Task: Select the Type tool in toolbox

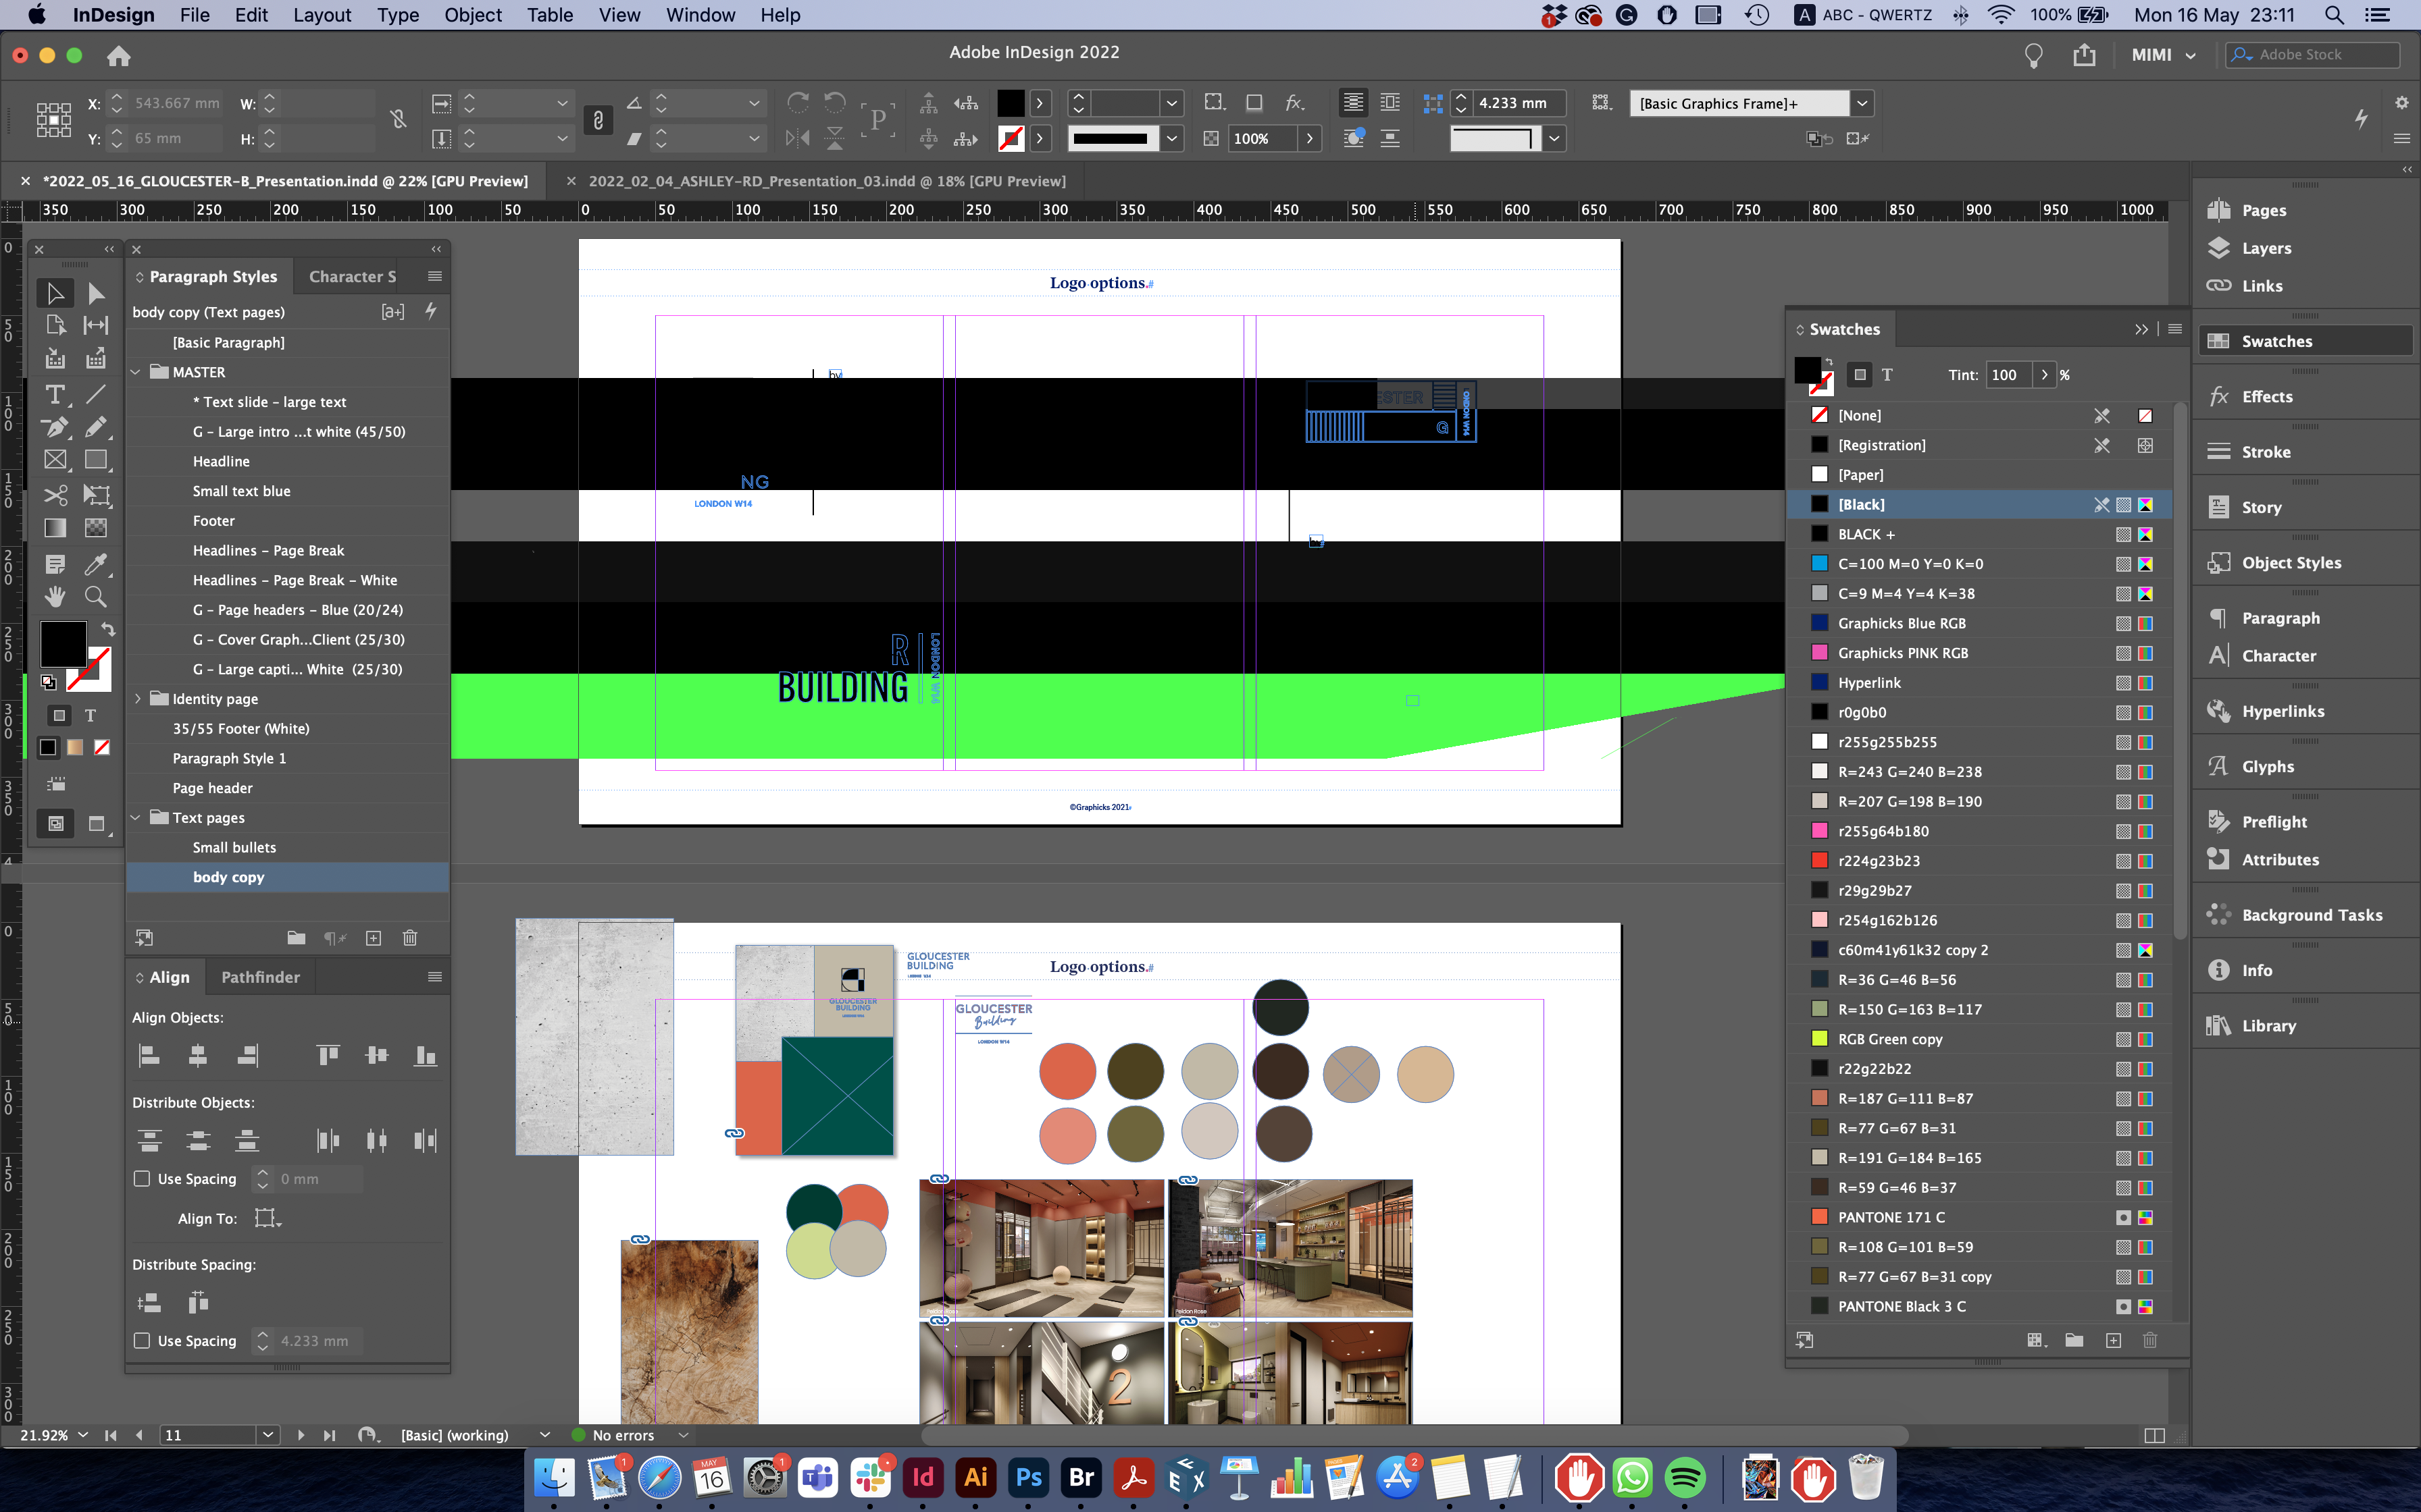Action: pos(55,394)
